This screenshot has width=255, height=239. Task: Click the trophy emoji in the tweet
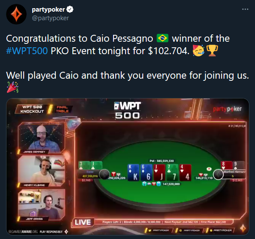(x=212, y=51)
